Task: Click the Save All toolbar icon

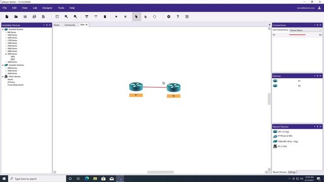Action: tap(34, 17)
